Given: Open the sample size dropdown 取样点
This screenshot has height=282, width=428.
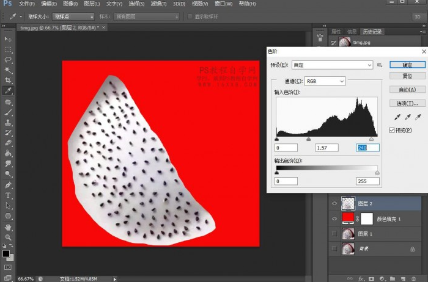Looking at the screenshot, I should click(73, 16).
